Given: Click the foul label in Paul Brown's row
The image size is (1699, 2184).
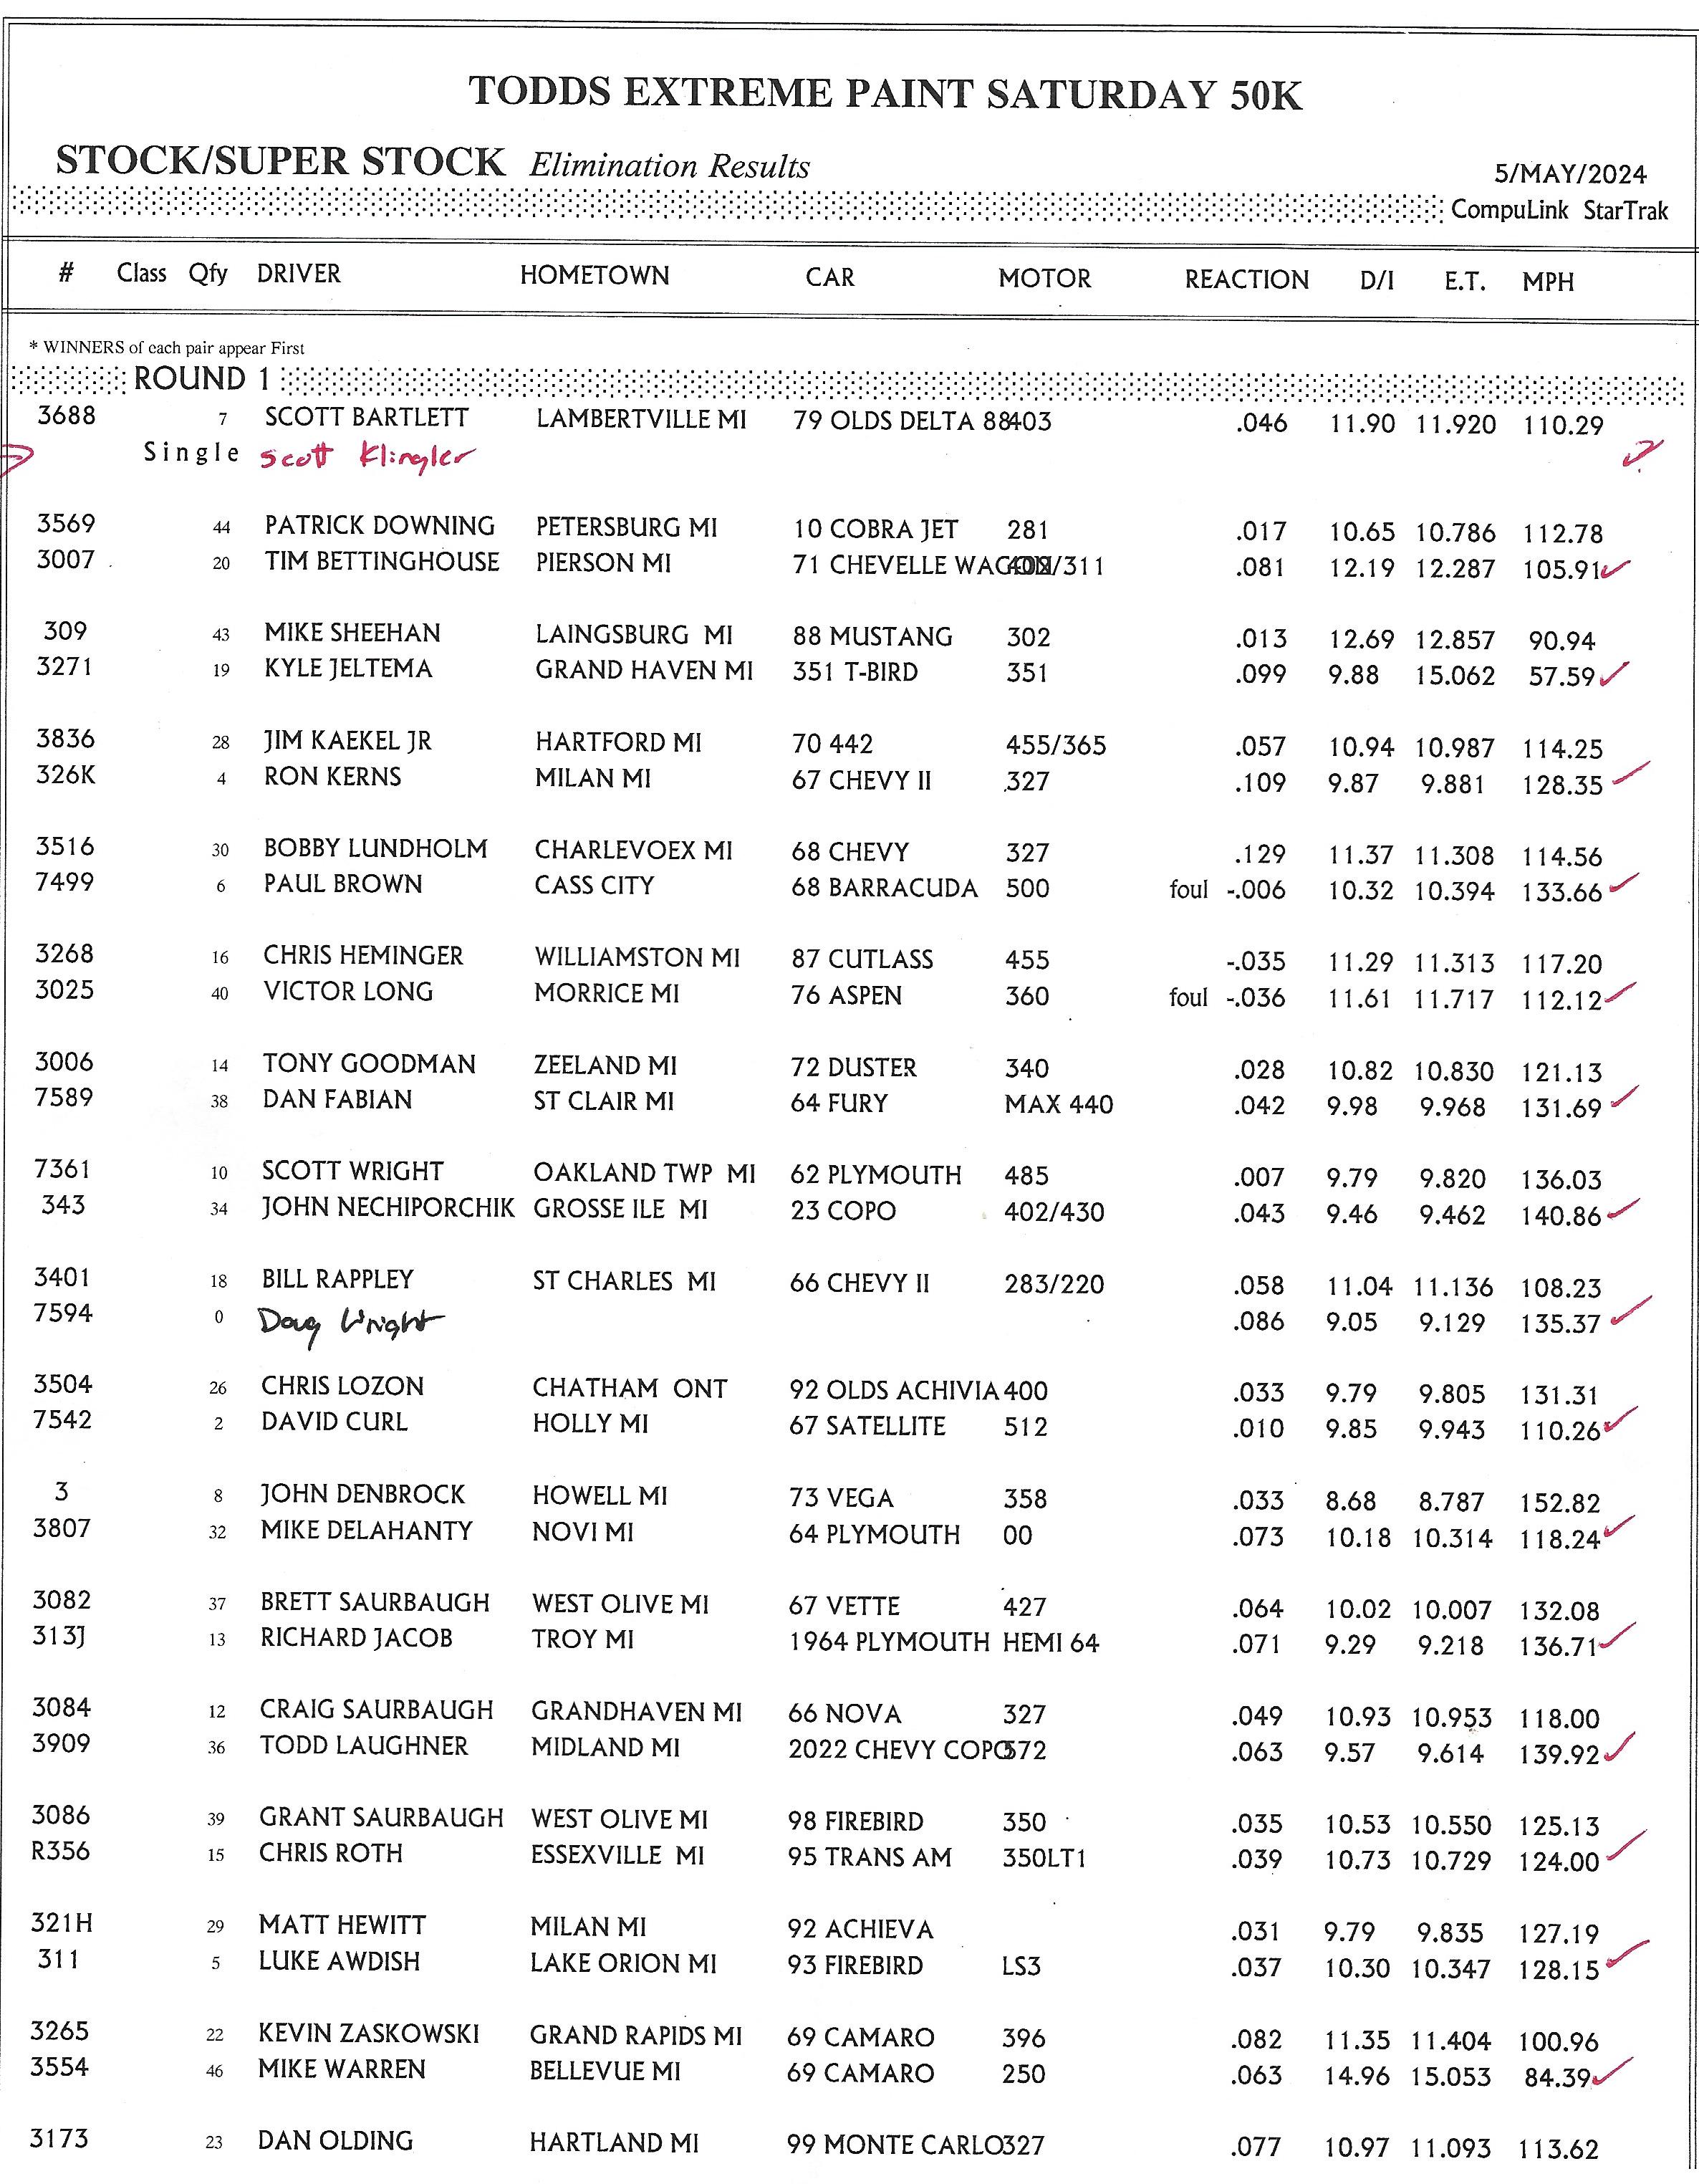Looking at the screenshot, I should pyautogui.click(x=1188, y=890).
